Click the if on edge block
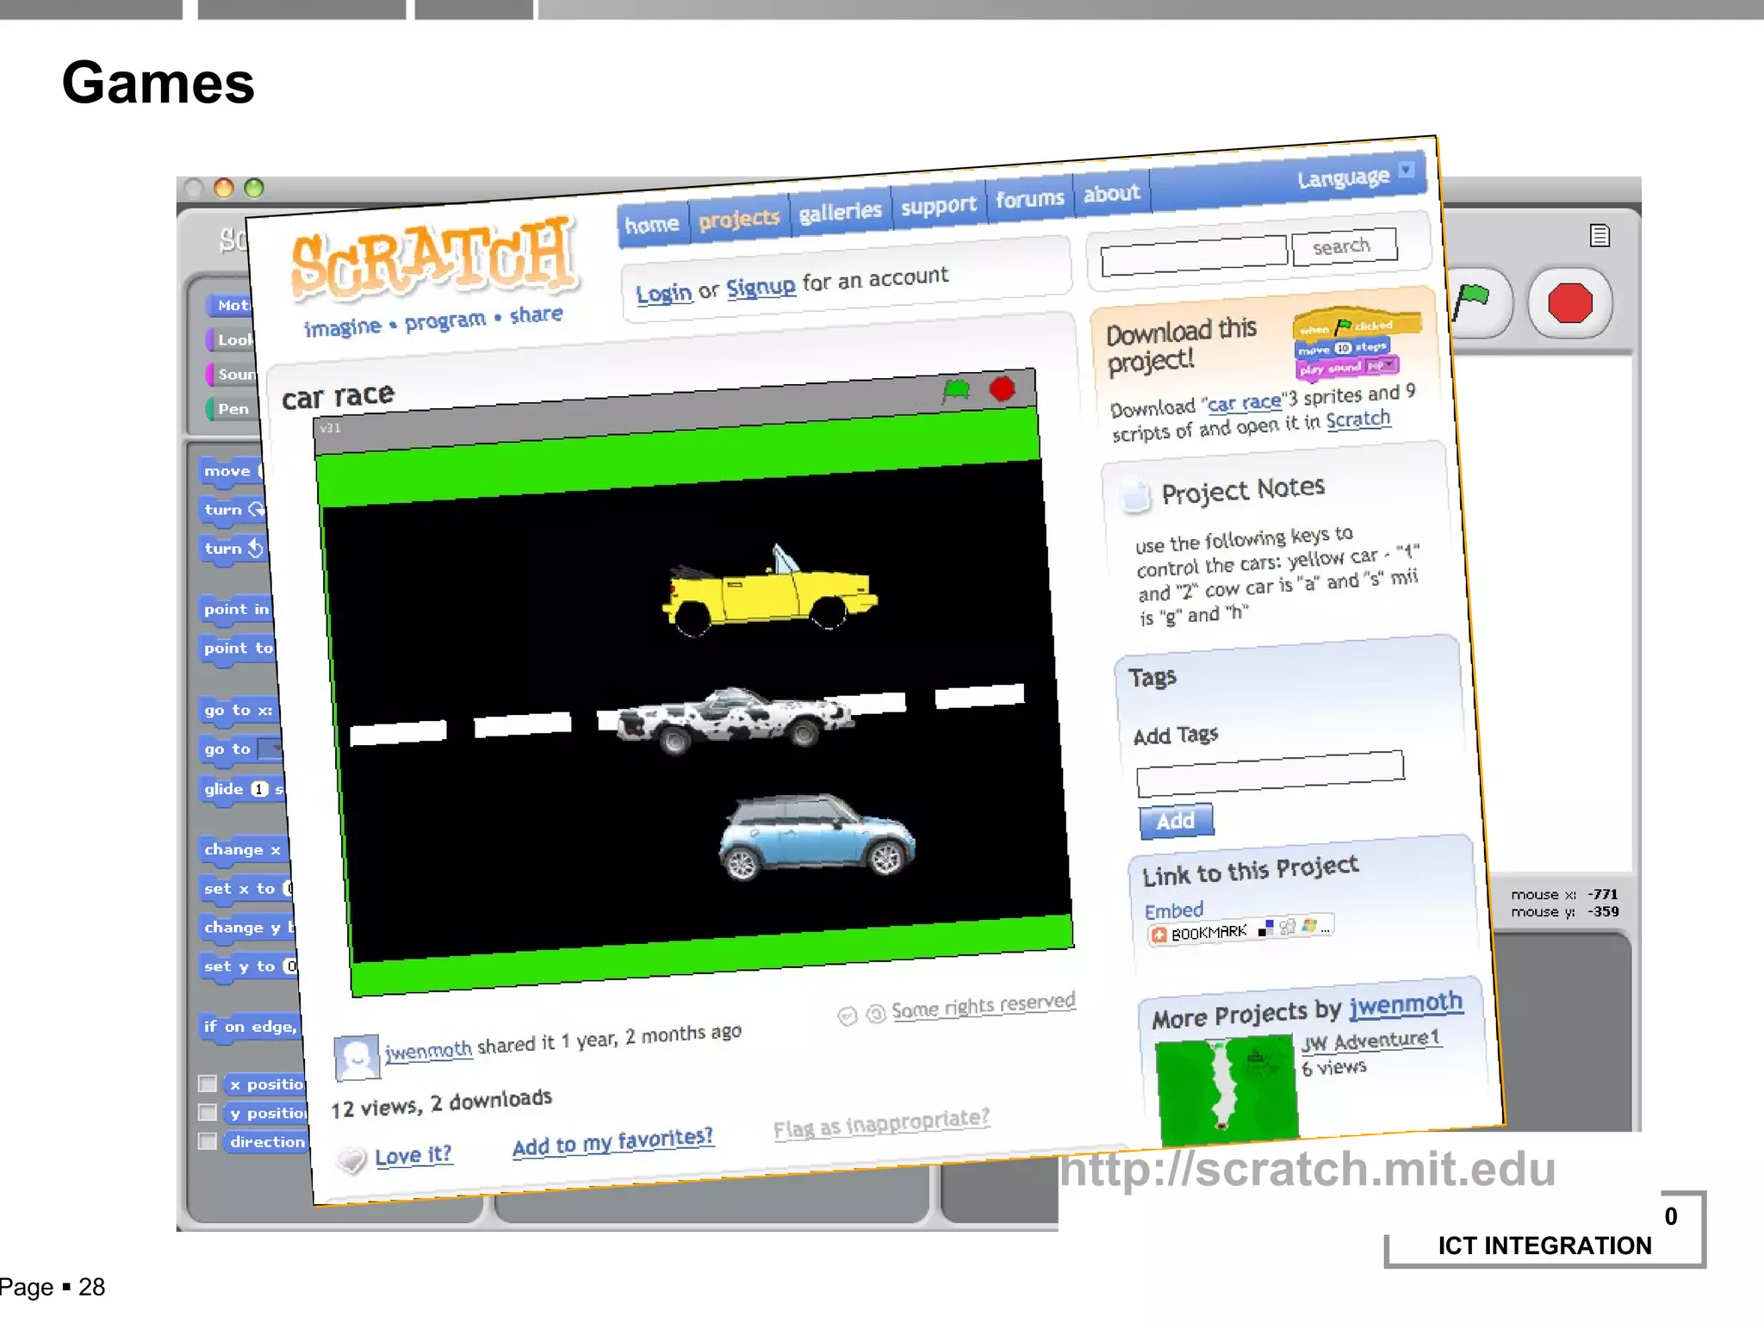1764x1323 pixels. [249, 1027]
